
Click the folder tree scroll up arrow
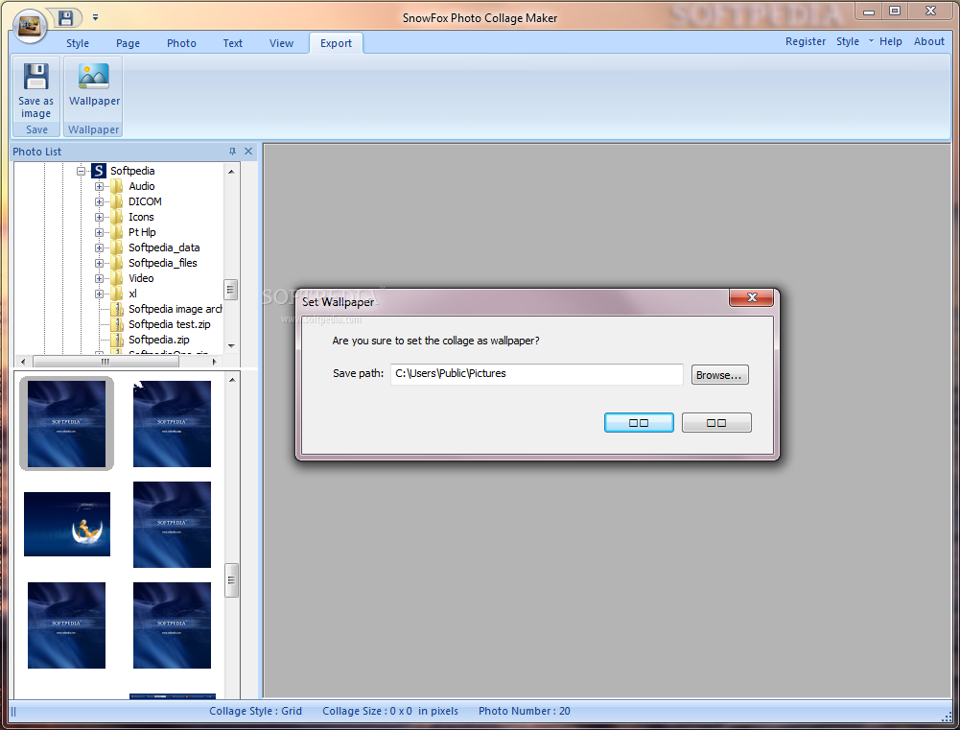coord(231,172)
